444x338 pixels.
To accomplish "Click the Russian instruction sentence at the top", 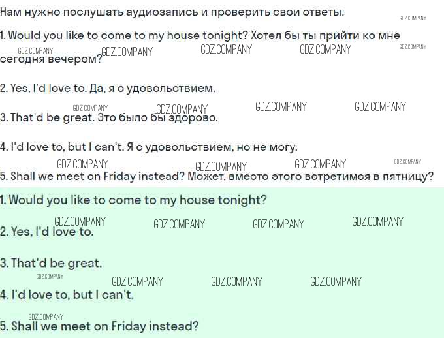I will click(x=172, y=12).
